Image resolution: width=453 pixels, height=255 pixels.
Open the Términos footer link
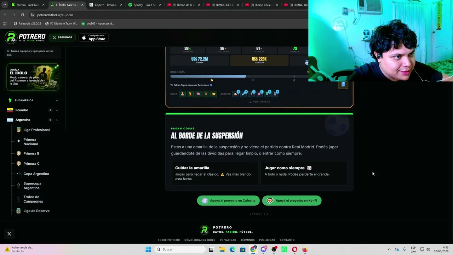248,240
